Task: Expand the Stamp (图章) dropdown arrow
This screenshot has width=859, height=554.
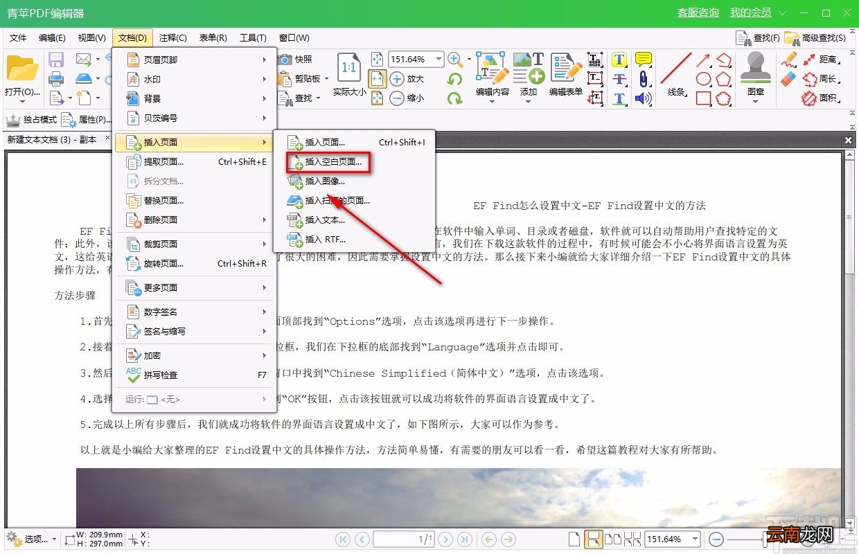Action: click(x=756, y=102)
